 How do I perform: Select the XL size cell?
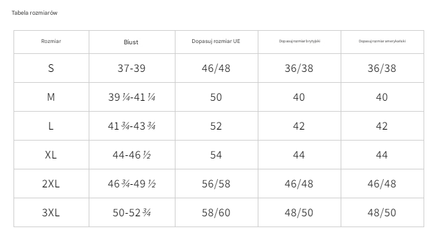(51, 155)
